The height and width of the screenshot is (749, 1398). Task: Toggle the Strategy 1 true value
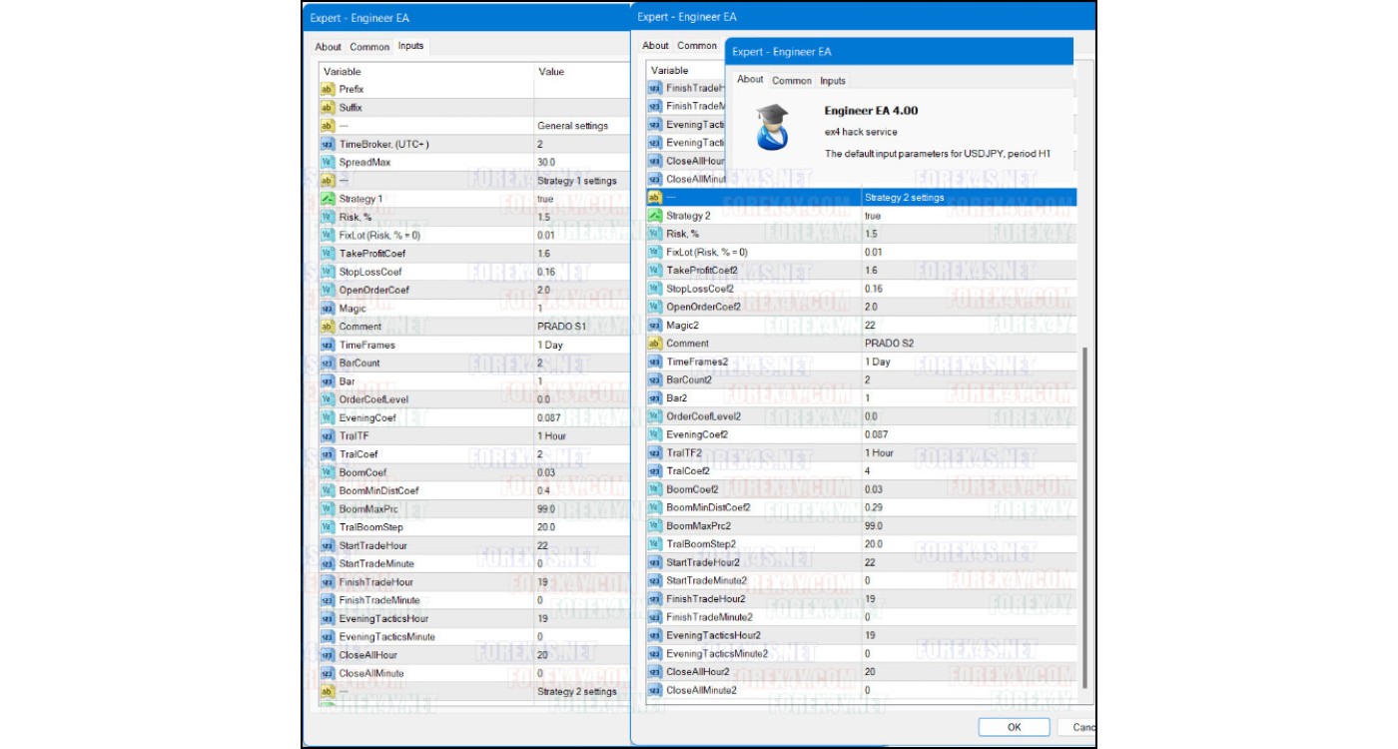[x=545, y=199]
